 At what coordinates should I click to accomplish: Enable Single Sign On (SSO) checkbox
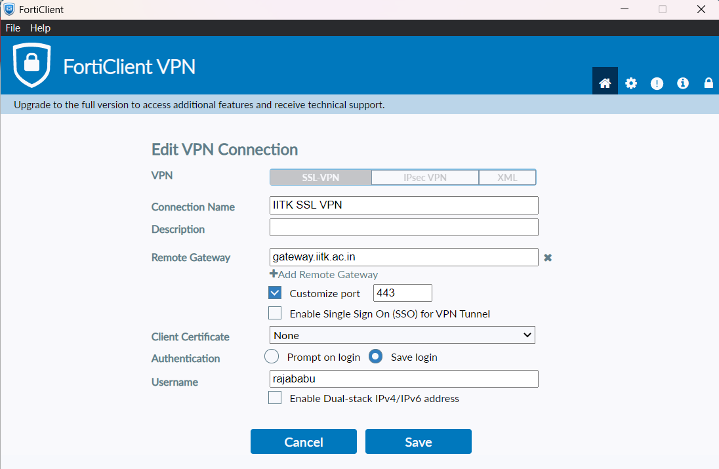275,313
